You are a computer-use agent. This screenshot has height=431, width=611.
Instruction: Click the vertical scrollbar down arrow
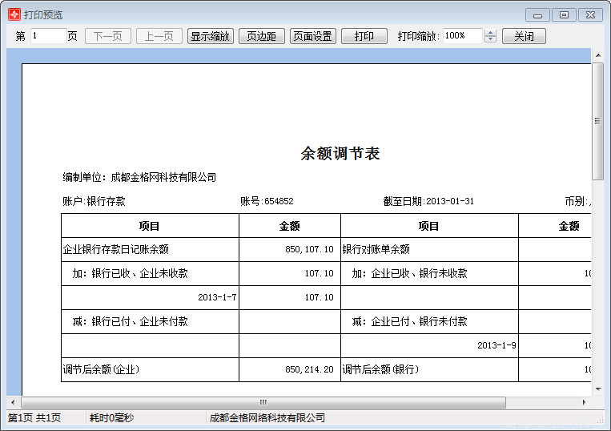[x=597, y=389]
